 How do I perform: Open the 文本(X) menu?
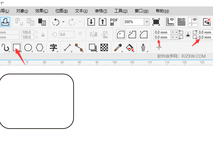(x=81, y=11)
